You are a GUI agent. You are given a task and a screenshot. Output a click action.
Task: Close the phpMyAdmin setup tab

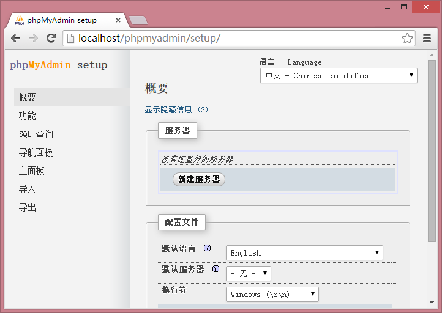(118, 20)
